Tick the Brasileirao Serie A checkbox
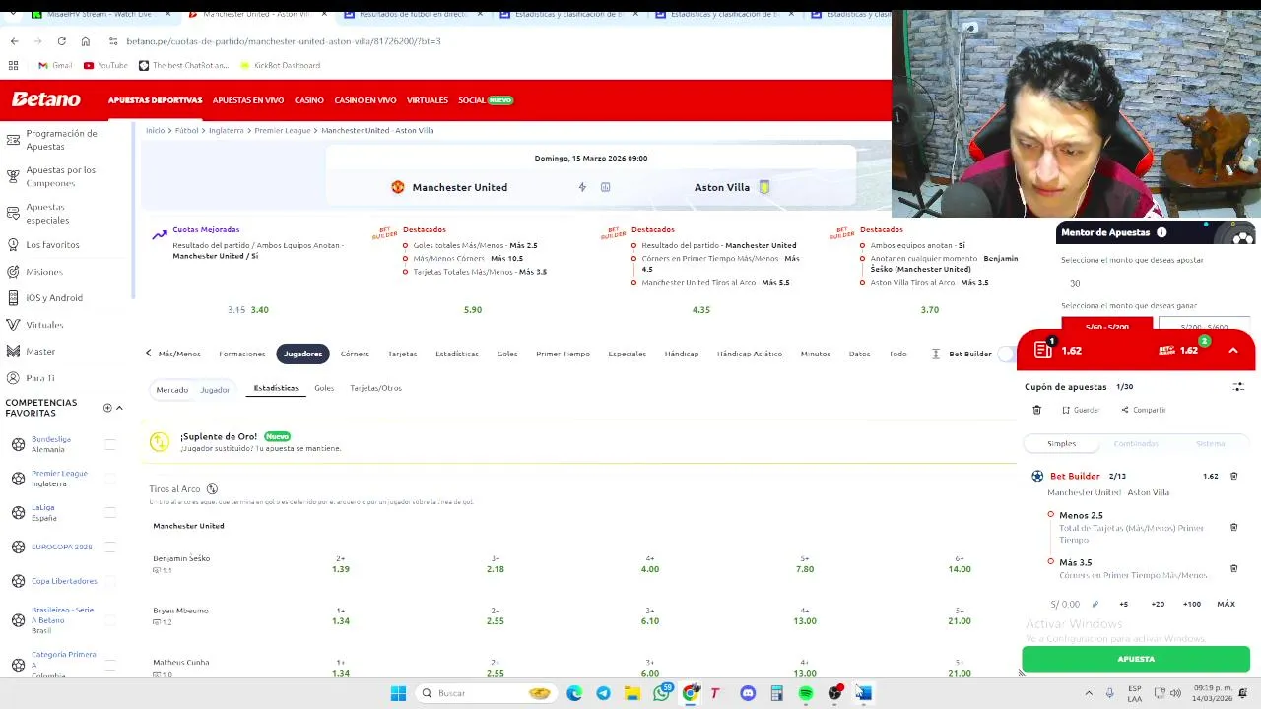 click(110, 619)
